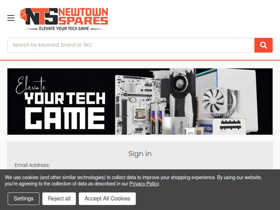The width and height of the screenshot is (280, 210).
Task: Open the hamburger navigation menu
Action: pos(11,18)
